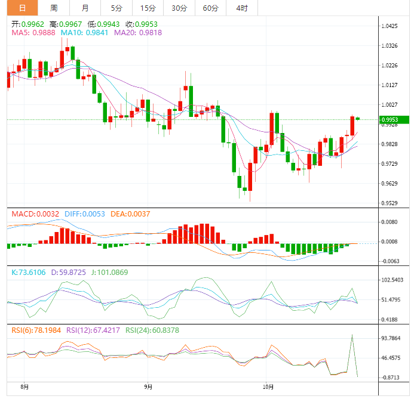
Task: Open the 5分 timeframe tab
Action: point(116,8)
